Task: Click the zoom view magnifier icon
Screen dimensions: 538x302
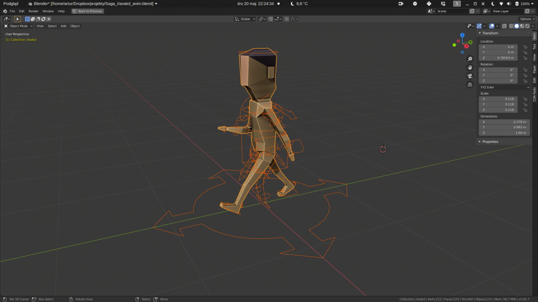Action: pyautogui.click(x=470, y=59)
